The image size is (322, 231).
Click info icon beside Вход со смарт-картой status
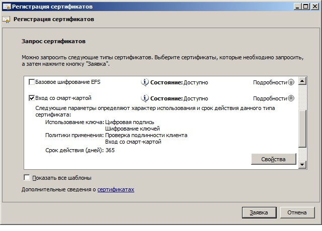tap(145, 98)
